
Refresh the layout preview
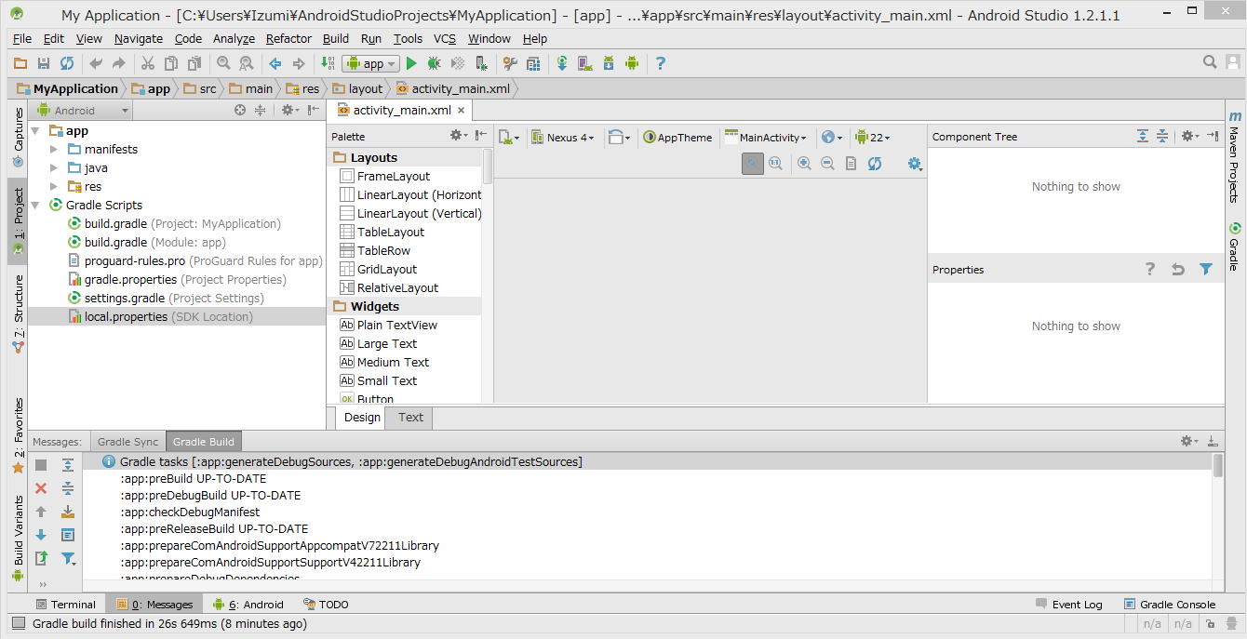coord(875,164)
